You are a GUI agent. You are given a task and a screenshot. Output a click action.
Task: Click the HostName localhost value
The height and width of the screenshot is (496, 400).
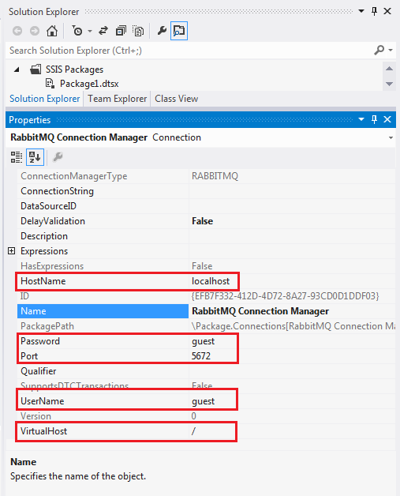coord(211,281)
